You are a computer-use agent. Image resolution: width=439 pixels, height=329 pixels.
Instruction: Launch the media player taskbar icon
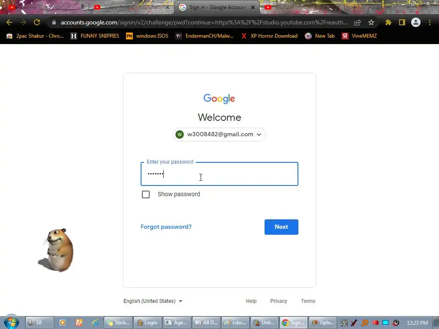63,323
